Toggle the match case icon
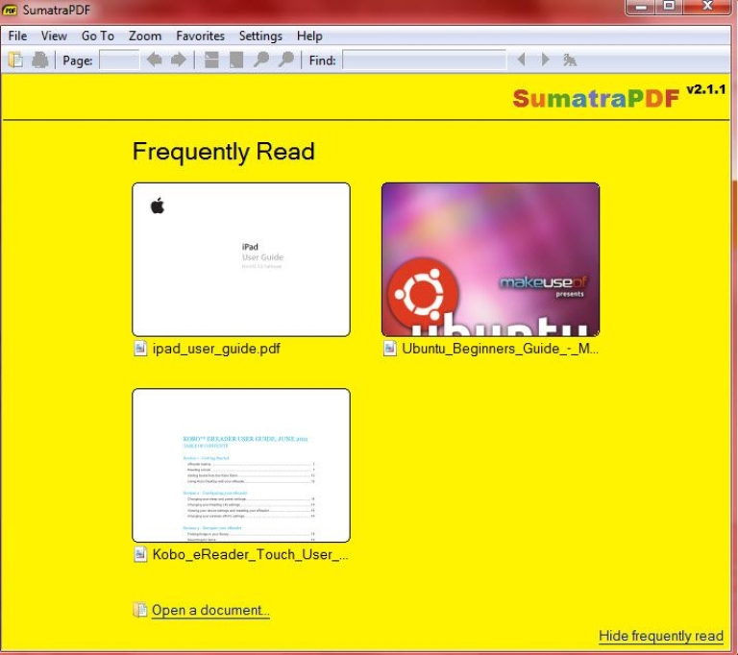The height and width of the screenshot is (655, 738). coord(570,60)
